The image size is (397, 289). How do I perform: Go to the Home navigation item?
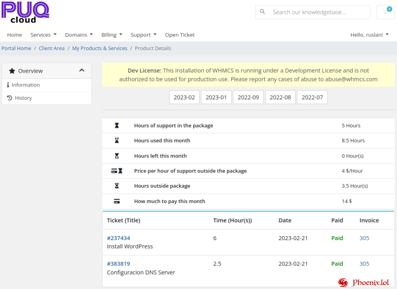point(14,35)
